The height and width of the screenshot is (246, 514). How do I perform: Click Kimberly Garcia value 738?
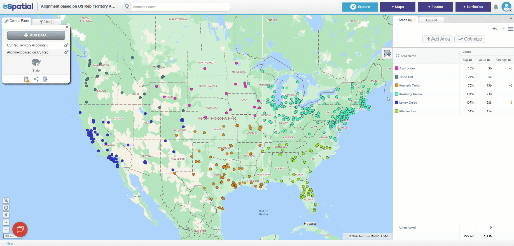489,94
